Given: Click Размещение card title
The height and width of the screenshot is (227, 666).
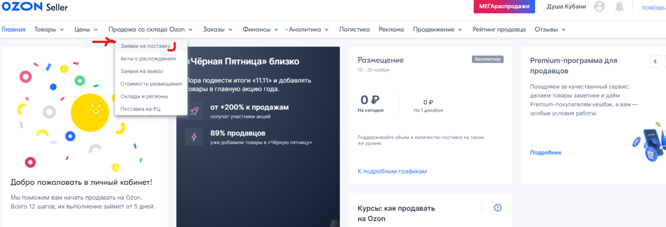Looking at the screenshot, I should [x=381, y=60].
